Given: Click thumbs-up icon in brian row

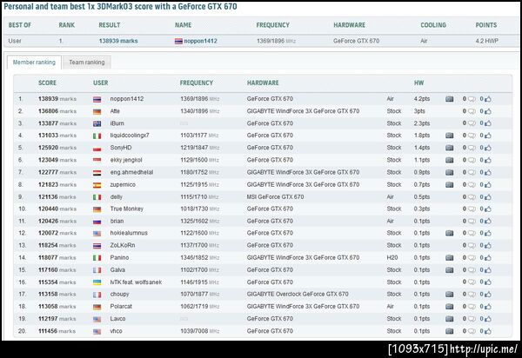Looking at the screenshot, I should coord(488,221).
